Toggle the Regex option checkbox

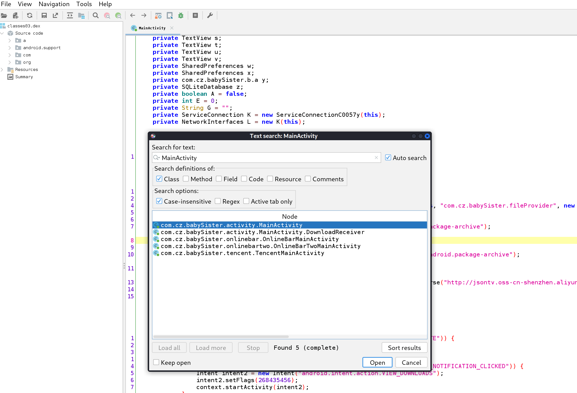click(218, 201)
